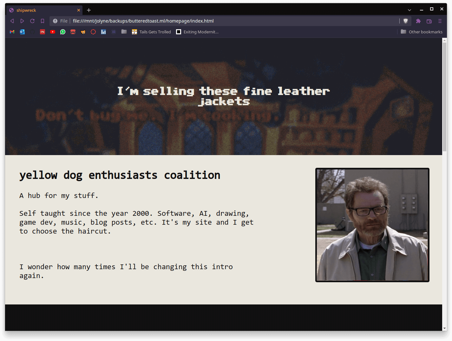Open the Gmail bookmark
The height and width of the screenshot is (341, 452).
(12, 32)
